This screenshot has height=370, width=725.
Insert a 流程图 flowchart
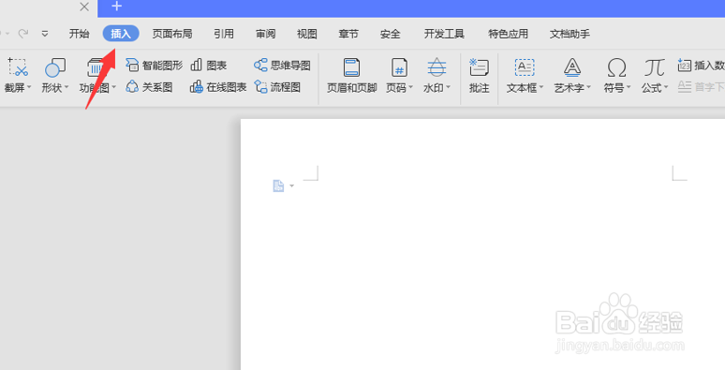click(x=277, y=87)
